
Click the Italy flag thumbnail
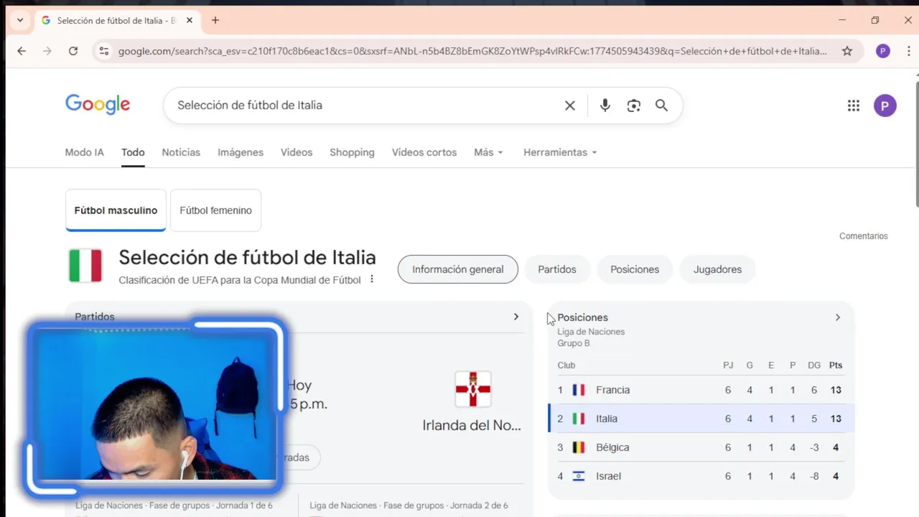pyautogui.click(x=85, y=266)
